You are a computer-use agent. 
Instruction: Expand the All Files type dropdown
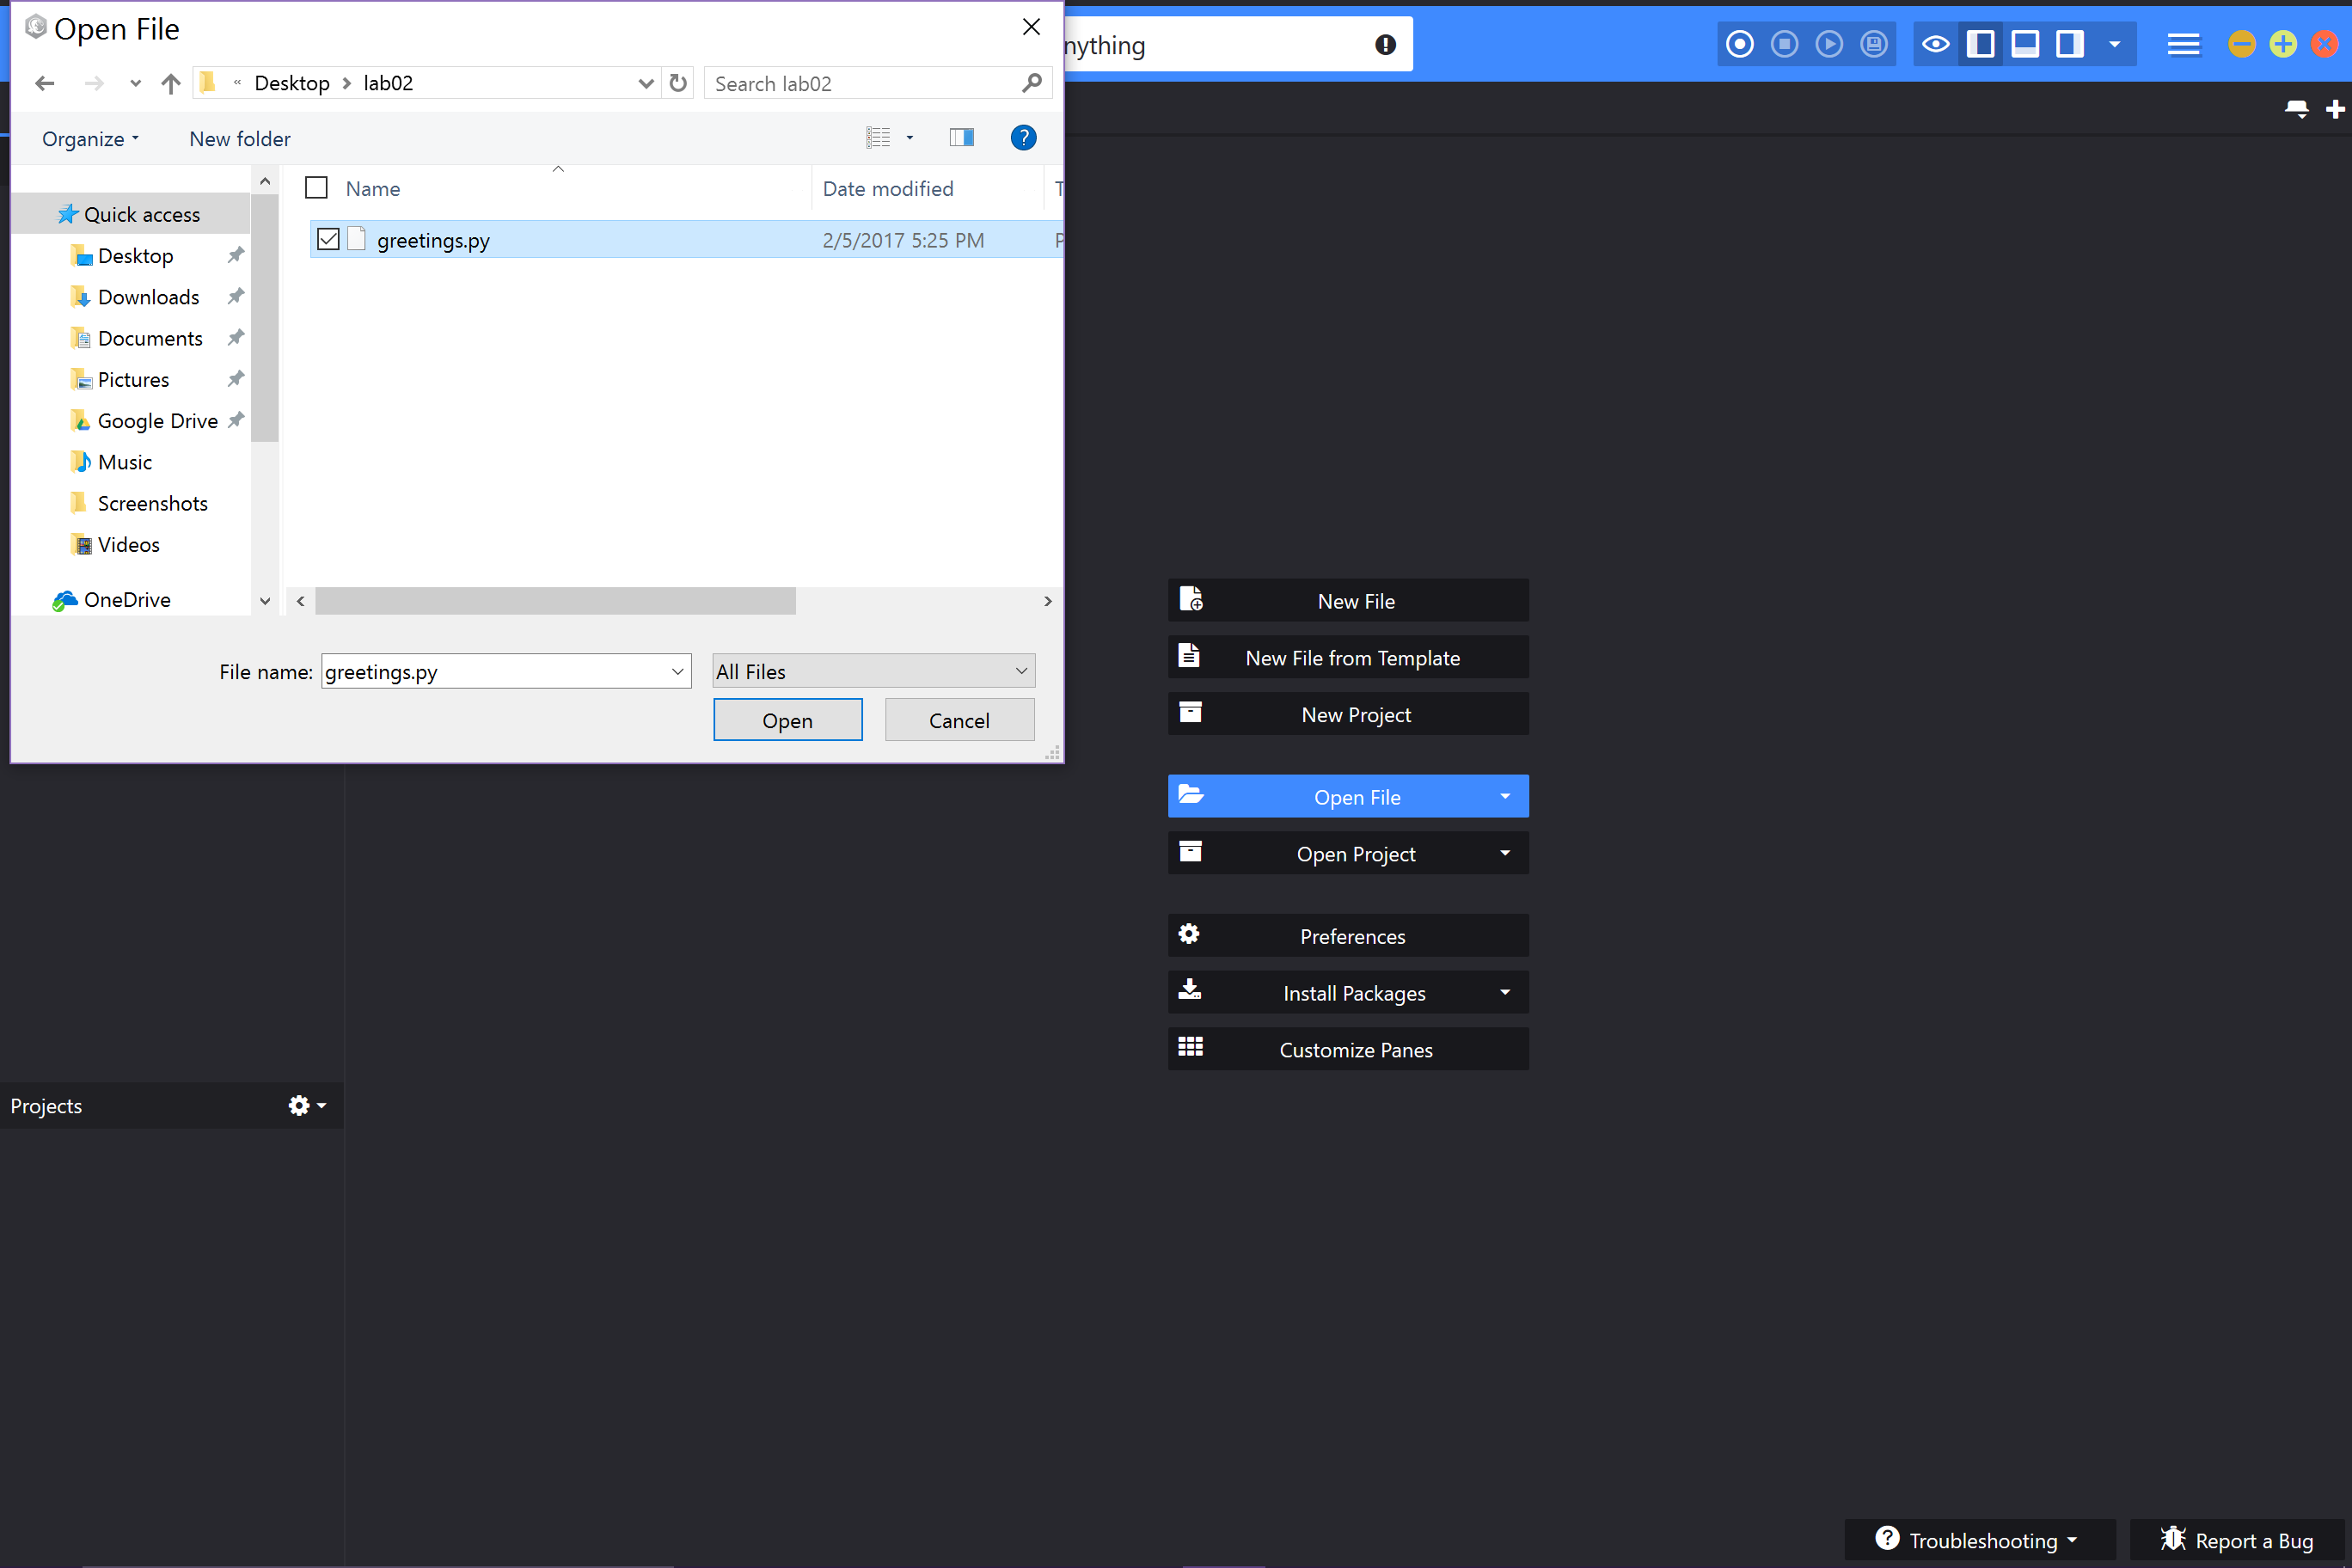(873, 671)
